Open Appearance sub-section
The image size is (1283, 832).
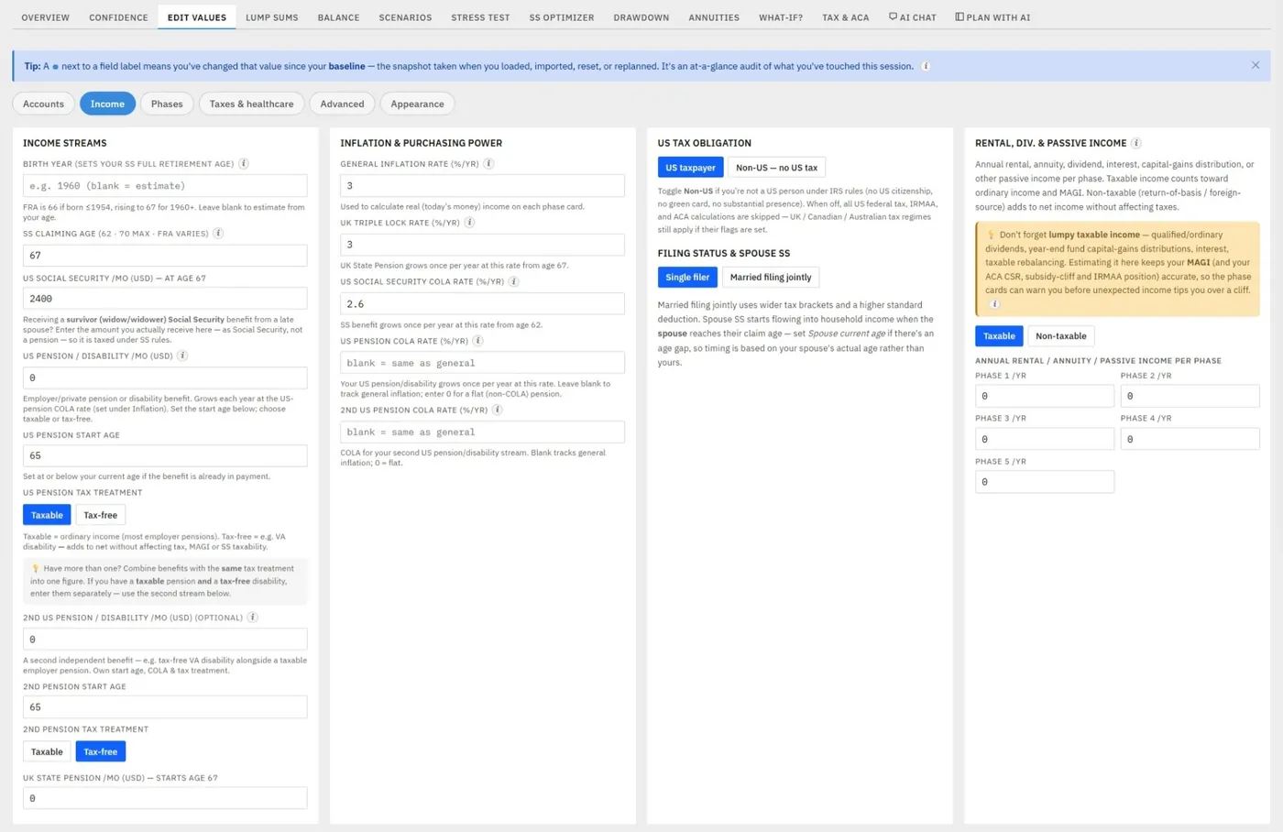[x=417, y=104]
